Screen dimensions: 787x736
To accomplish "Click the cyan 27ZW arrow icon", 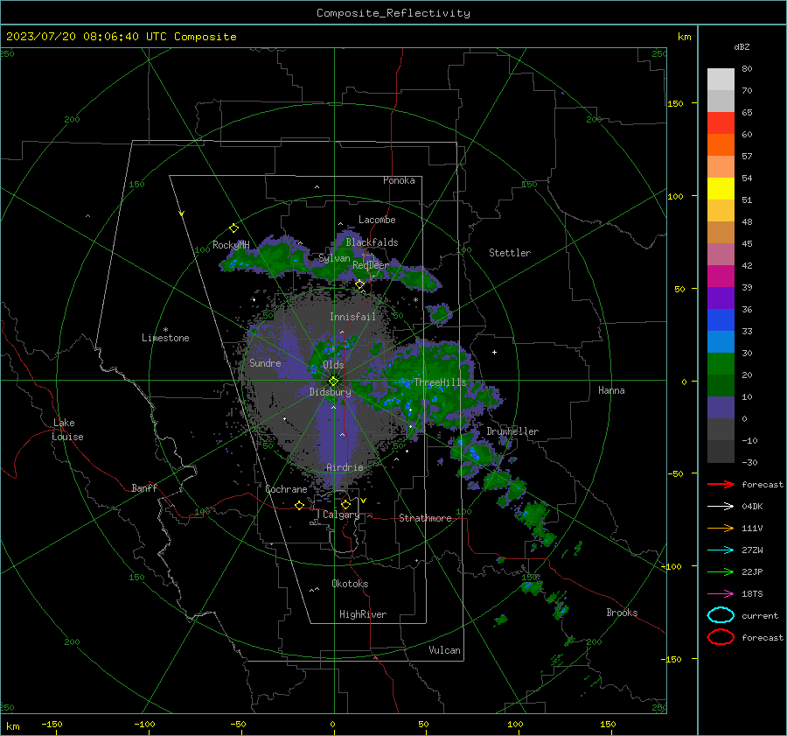I will click(721, 550).
